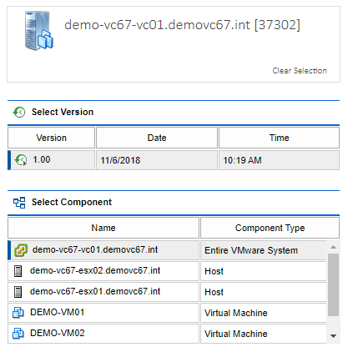Image resolution: width=348 pixels, height=352 pixels.
Task: Click the demo-vc67-esx01 host icon
Action: point(18,292)
